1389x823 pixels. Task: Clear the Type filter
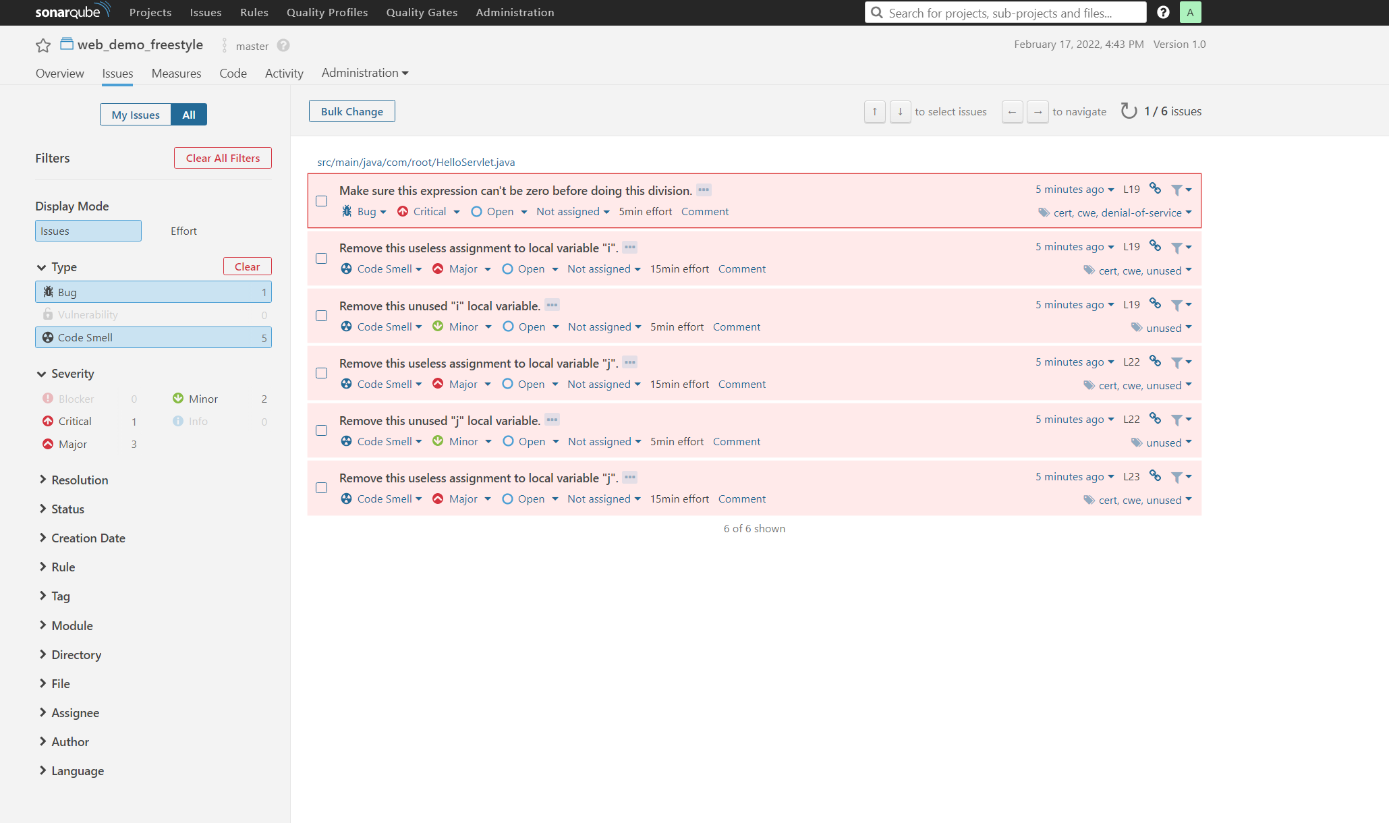coord(247,266)
